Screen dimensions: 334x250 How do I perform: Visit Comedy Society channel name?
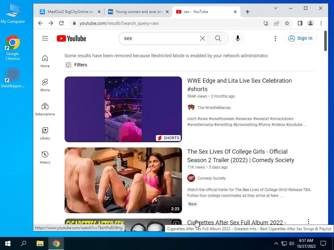coord(211,178)
